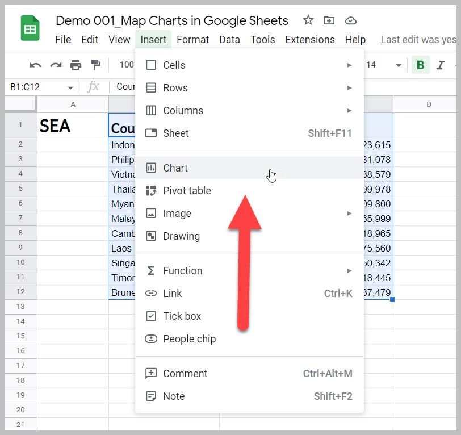Open the File menu

coord(63,39)
